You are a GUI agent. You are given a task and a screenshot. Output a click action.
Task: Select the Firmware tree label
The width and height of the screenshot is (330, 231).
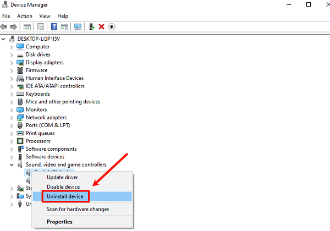pyautogui.click(x=37, y=70)
